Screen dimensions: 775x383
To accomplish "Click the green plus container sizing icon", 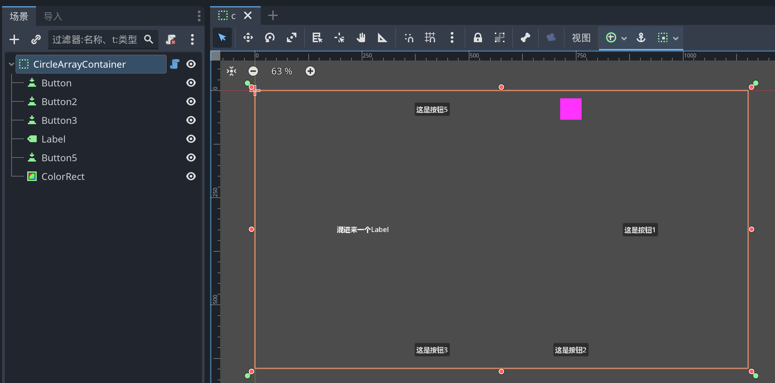I will pos(611,37).
